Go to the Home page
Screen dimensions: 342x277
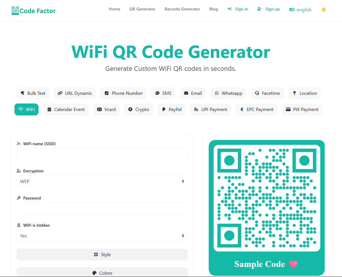pyautogui.click(x=114, y=9)
